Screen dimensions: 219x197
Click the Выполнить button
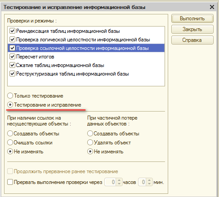(192, 18)
